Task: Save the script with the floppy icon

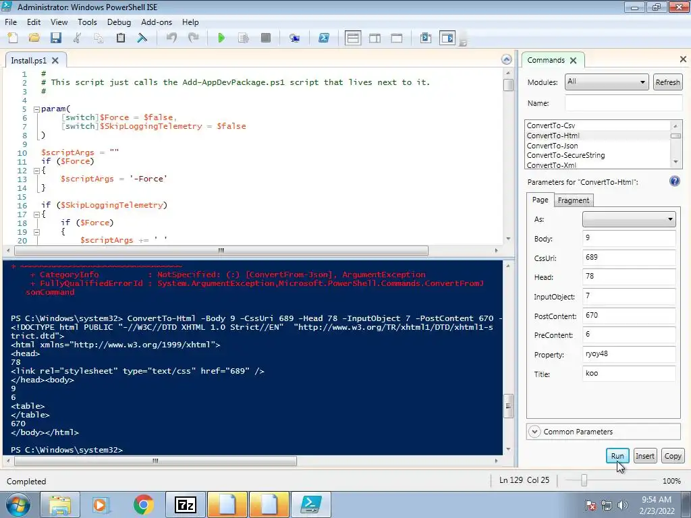Action: (55, 38)
